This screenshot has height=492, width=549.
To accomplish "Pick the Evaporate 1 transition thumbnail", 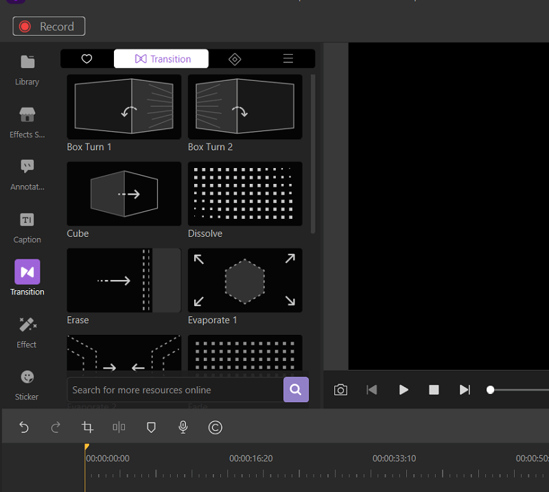I will coord(245,280).
